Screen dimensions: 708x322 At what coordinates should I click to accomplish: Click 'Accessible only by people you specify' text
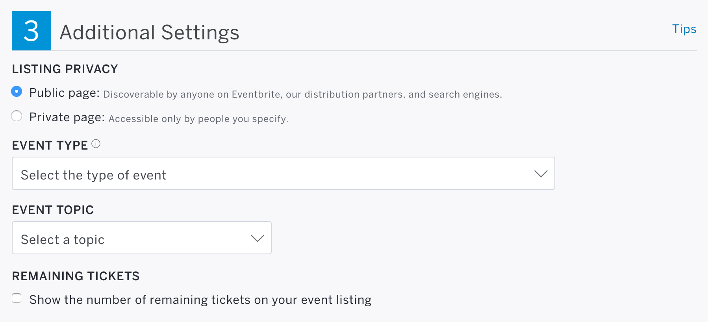[x=198, y=119]
